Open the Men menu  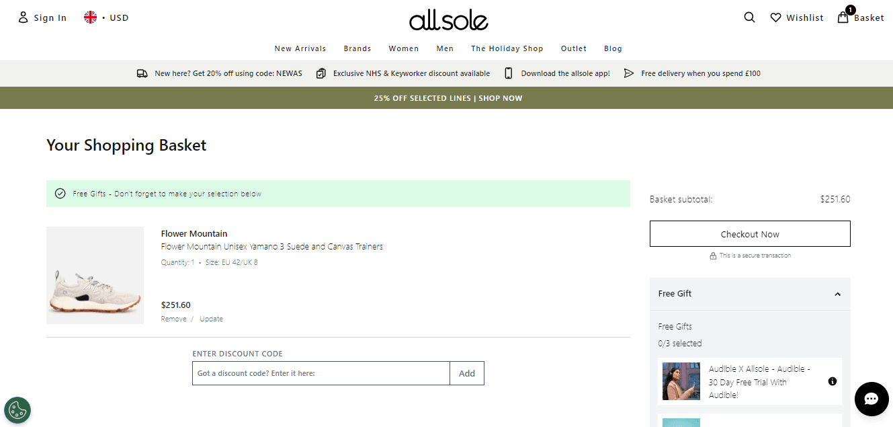[x=445, y=48]
